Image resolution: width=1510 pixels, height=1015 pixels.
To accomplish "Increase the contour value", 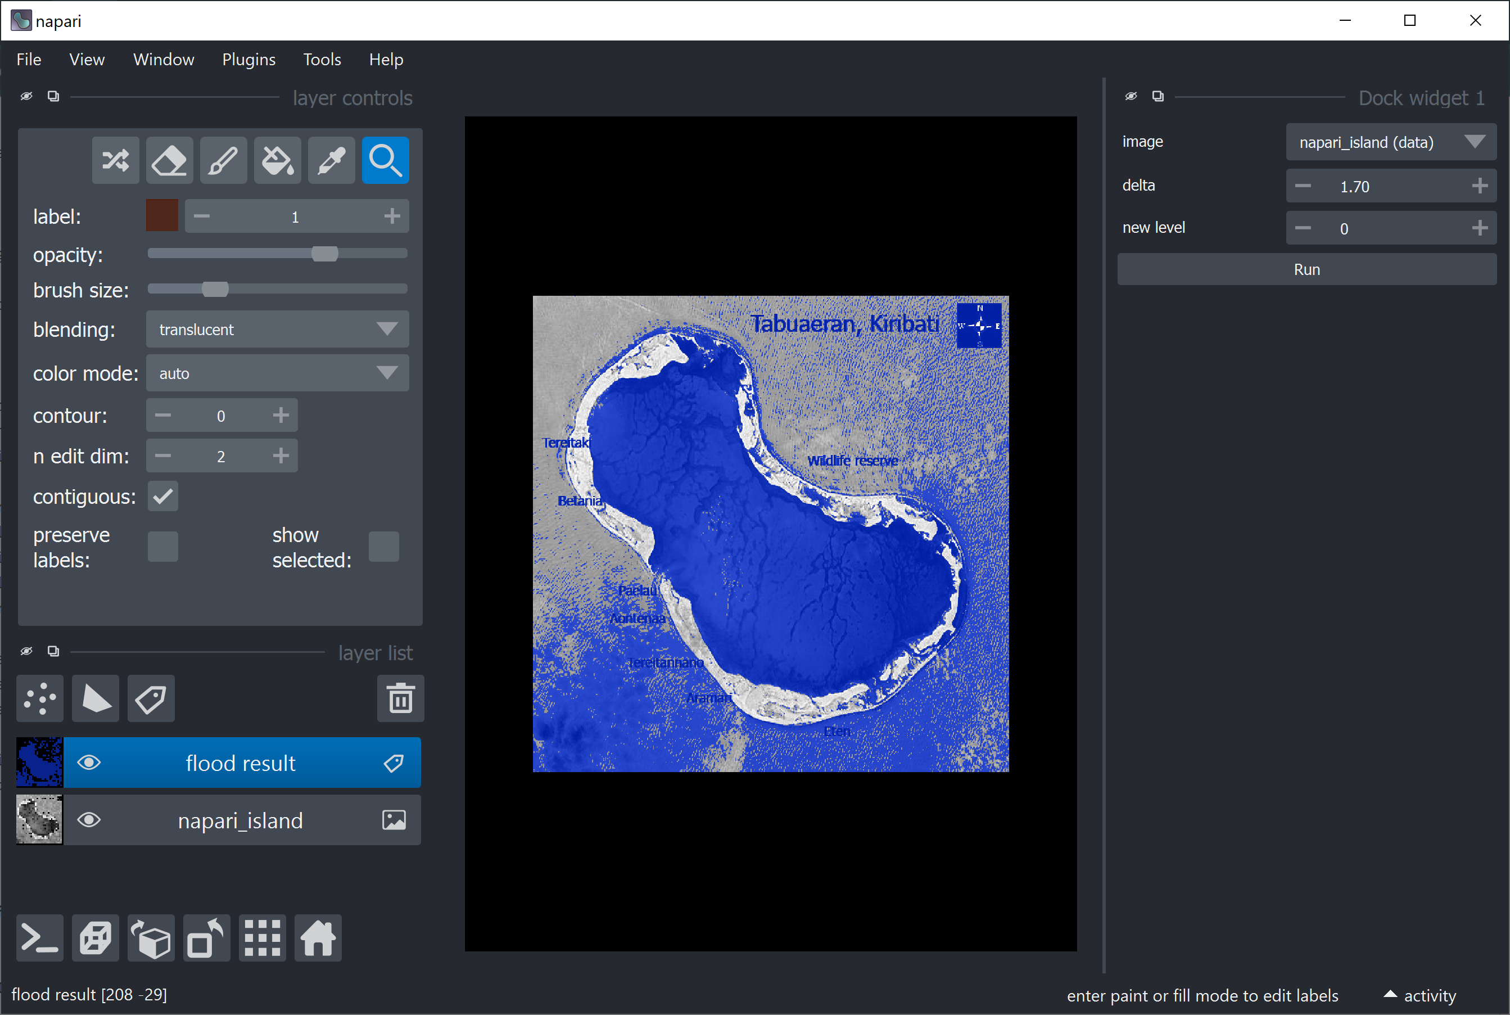I will pyautogui.click(x=281, y=416).
